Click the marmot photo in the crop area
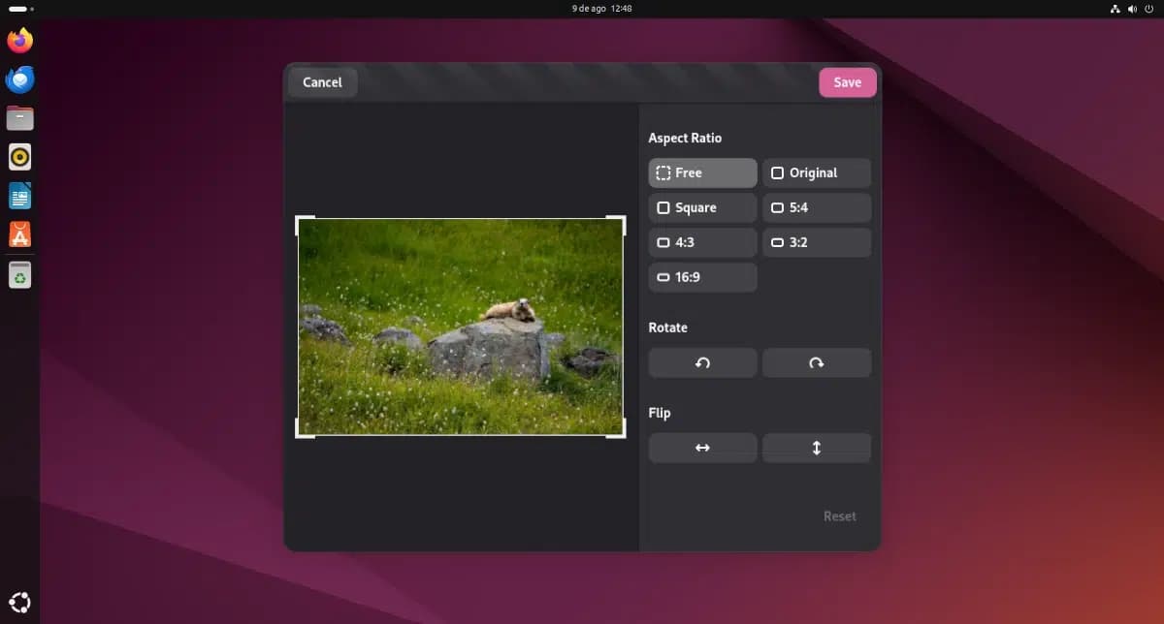 pos(461,327)
